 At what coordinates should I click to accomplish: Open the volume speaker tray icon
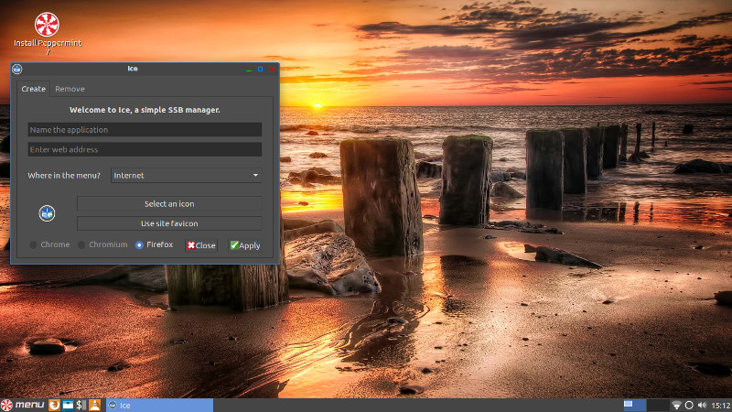701,405
